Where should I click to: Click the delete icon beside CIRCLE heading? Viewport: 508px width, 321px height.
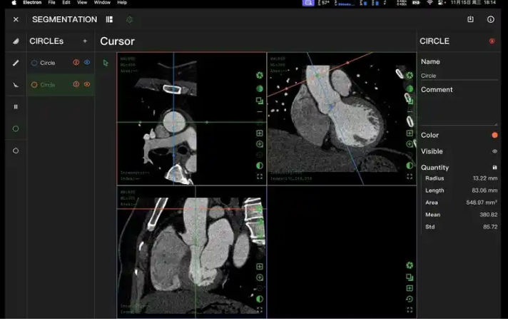point(492,41)
